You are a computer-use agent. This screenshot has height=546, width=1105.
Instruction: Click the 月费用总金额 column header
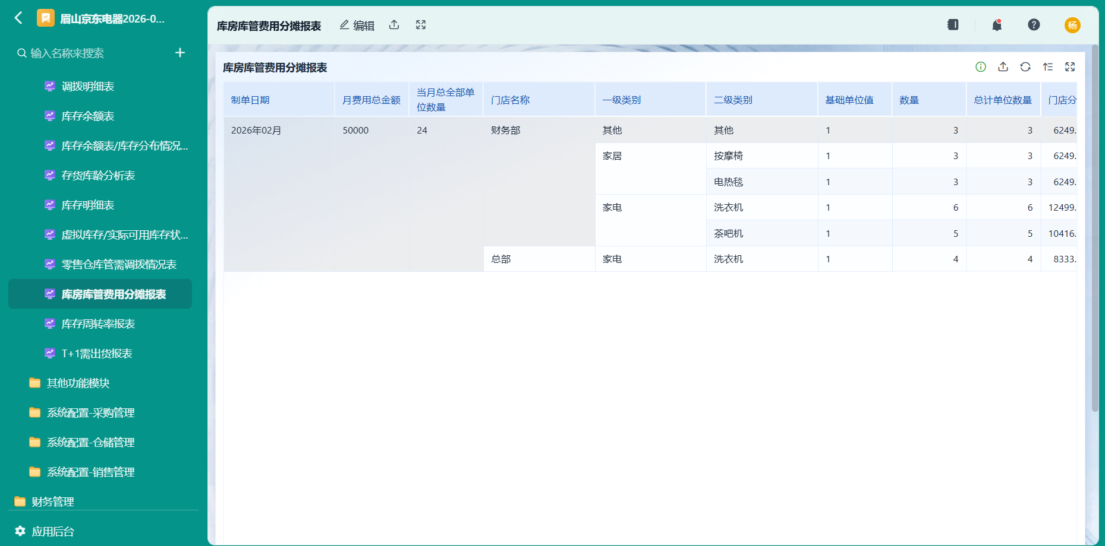(372, 100)
